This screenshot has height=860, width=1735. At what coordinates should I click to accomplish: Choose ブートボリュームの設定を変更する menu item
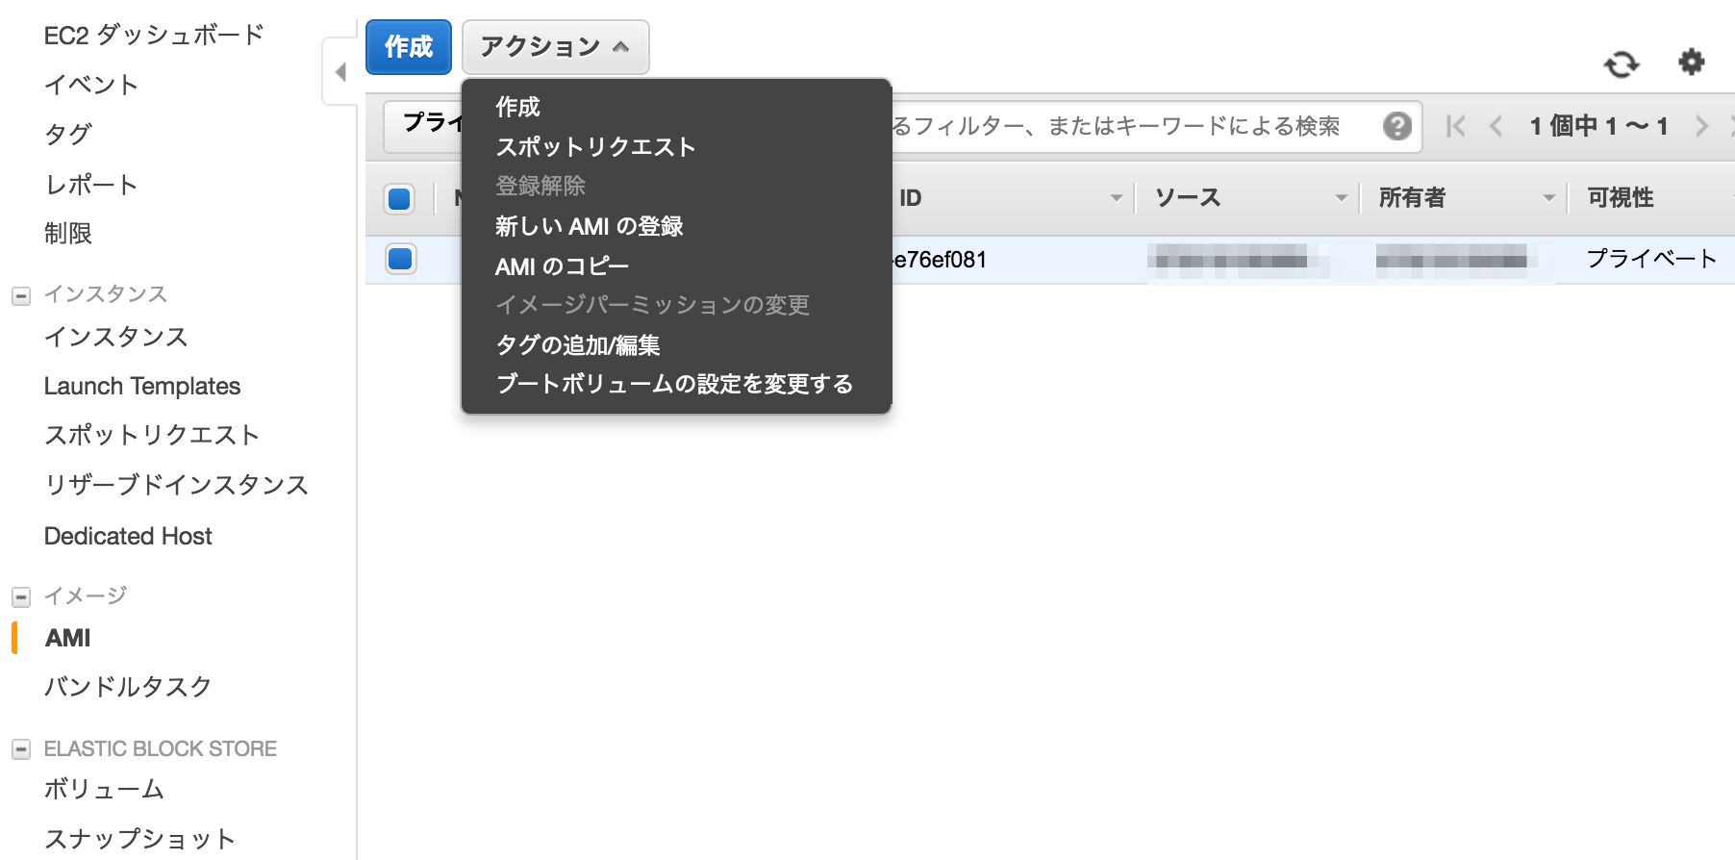[x=676, y=384]
